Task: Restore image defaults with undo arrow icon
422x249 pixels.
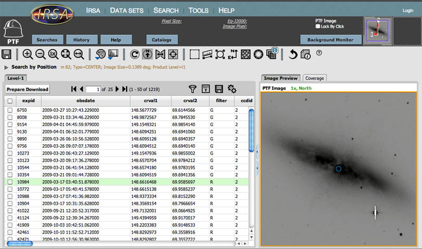Action: pos(293,54)
